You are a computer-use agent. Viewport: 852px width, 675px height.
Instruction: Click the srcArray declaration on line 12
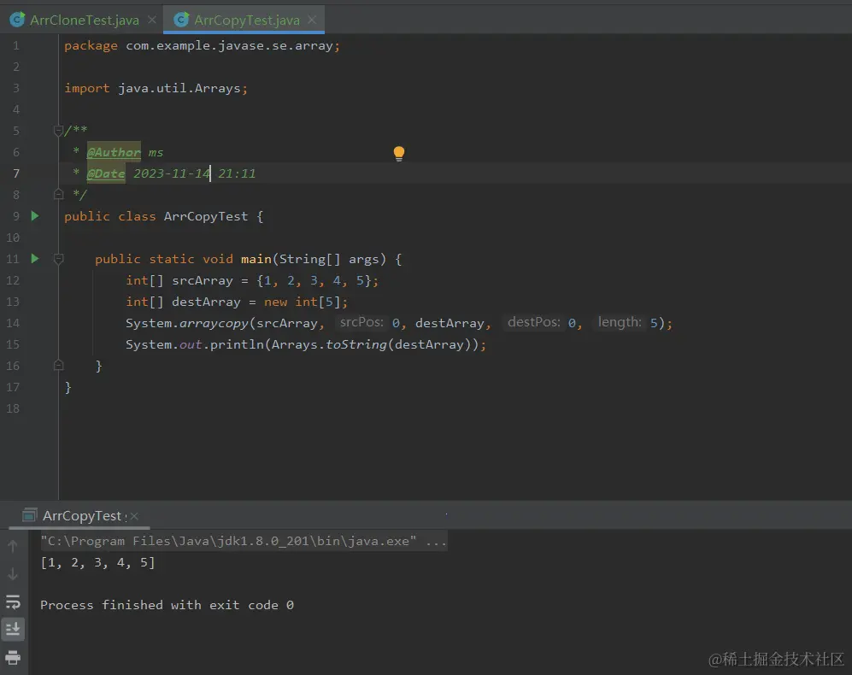203,280
